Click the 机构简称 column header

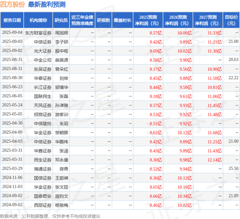point(38,20)
